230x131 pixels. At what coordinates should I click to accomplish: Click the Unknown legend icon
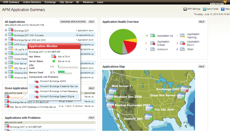click(x=153, y=50)
